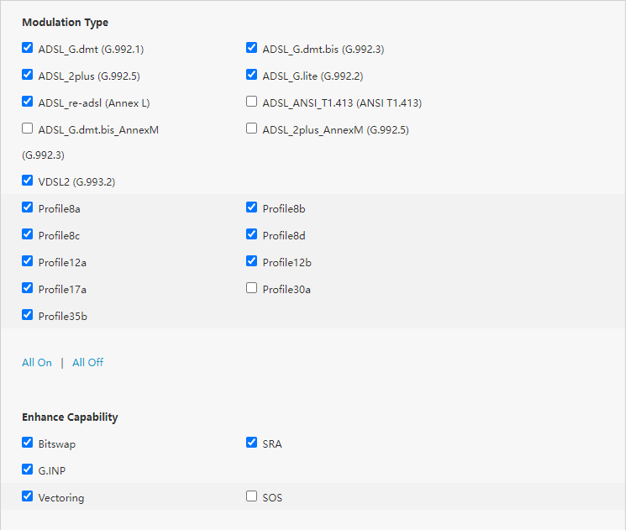Toggle the VDSL2 (G.993.2) checkbox

28,181
